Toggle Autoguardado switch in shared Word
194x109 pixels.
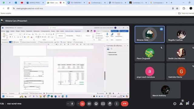11,42
